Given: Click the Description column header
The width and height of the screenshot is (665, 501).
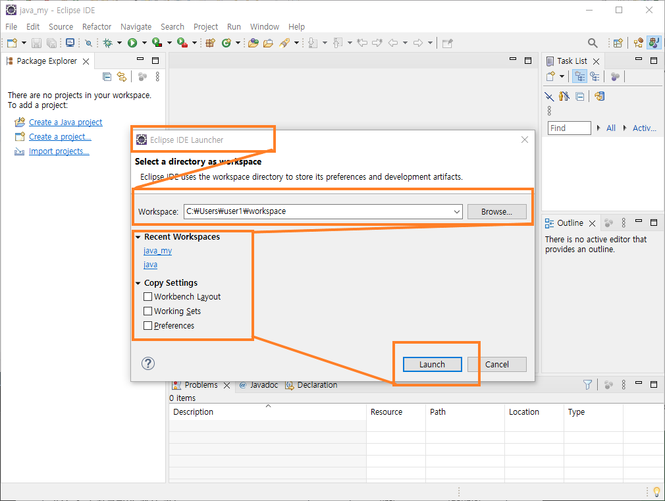Looking at the screenshot, I should point(267,411).
